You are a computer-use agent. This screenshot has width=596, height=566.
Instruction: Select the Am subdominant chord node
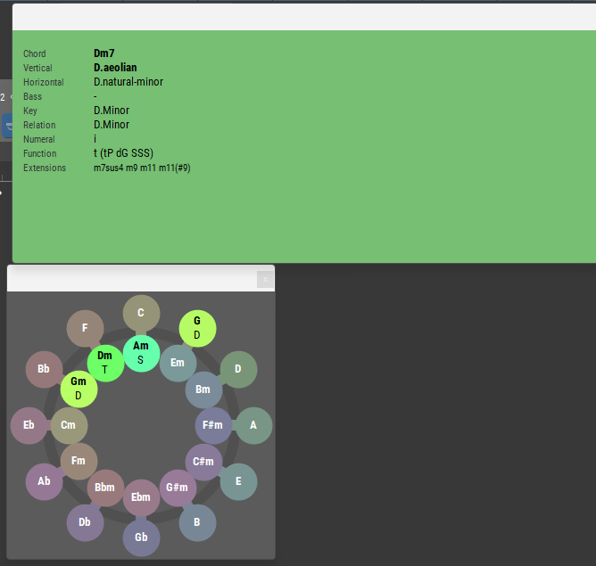coord(141,353)
